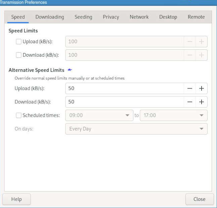Click the turtle icon beside Alternative Speed Limits
Image resolution: width=217 pixels, height=208 pixels.
[x=70, y=70]
